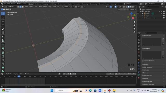Select the Rotate tool
This screenshot has height=93, width=166.
click(3, 25)
